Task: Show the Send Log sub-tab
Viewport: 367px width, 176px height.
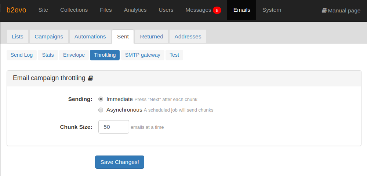Action: [22, 55]
